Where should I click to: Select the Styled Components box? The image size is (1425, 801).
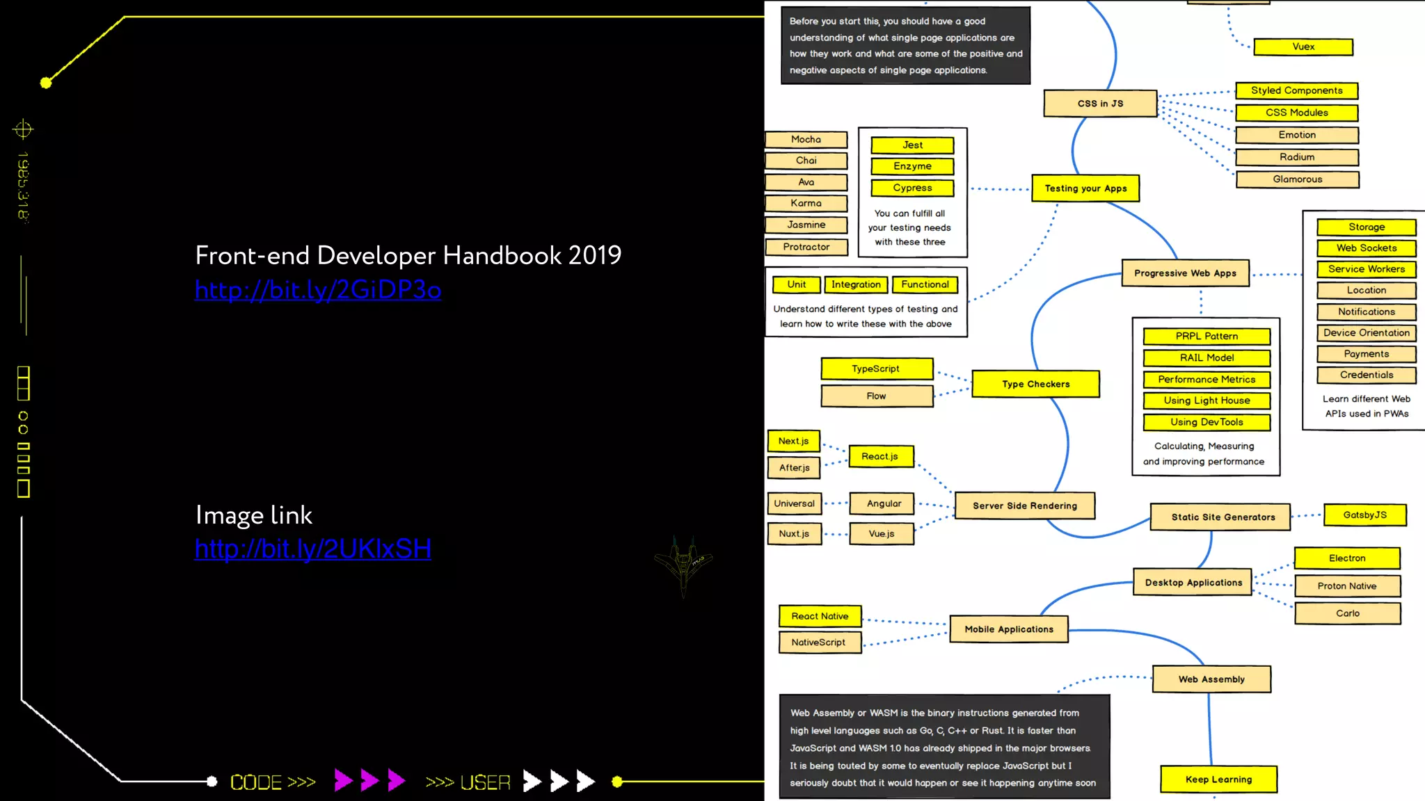(x=1296, y=90)
